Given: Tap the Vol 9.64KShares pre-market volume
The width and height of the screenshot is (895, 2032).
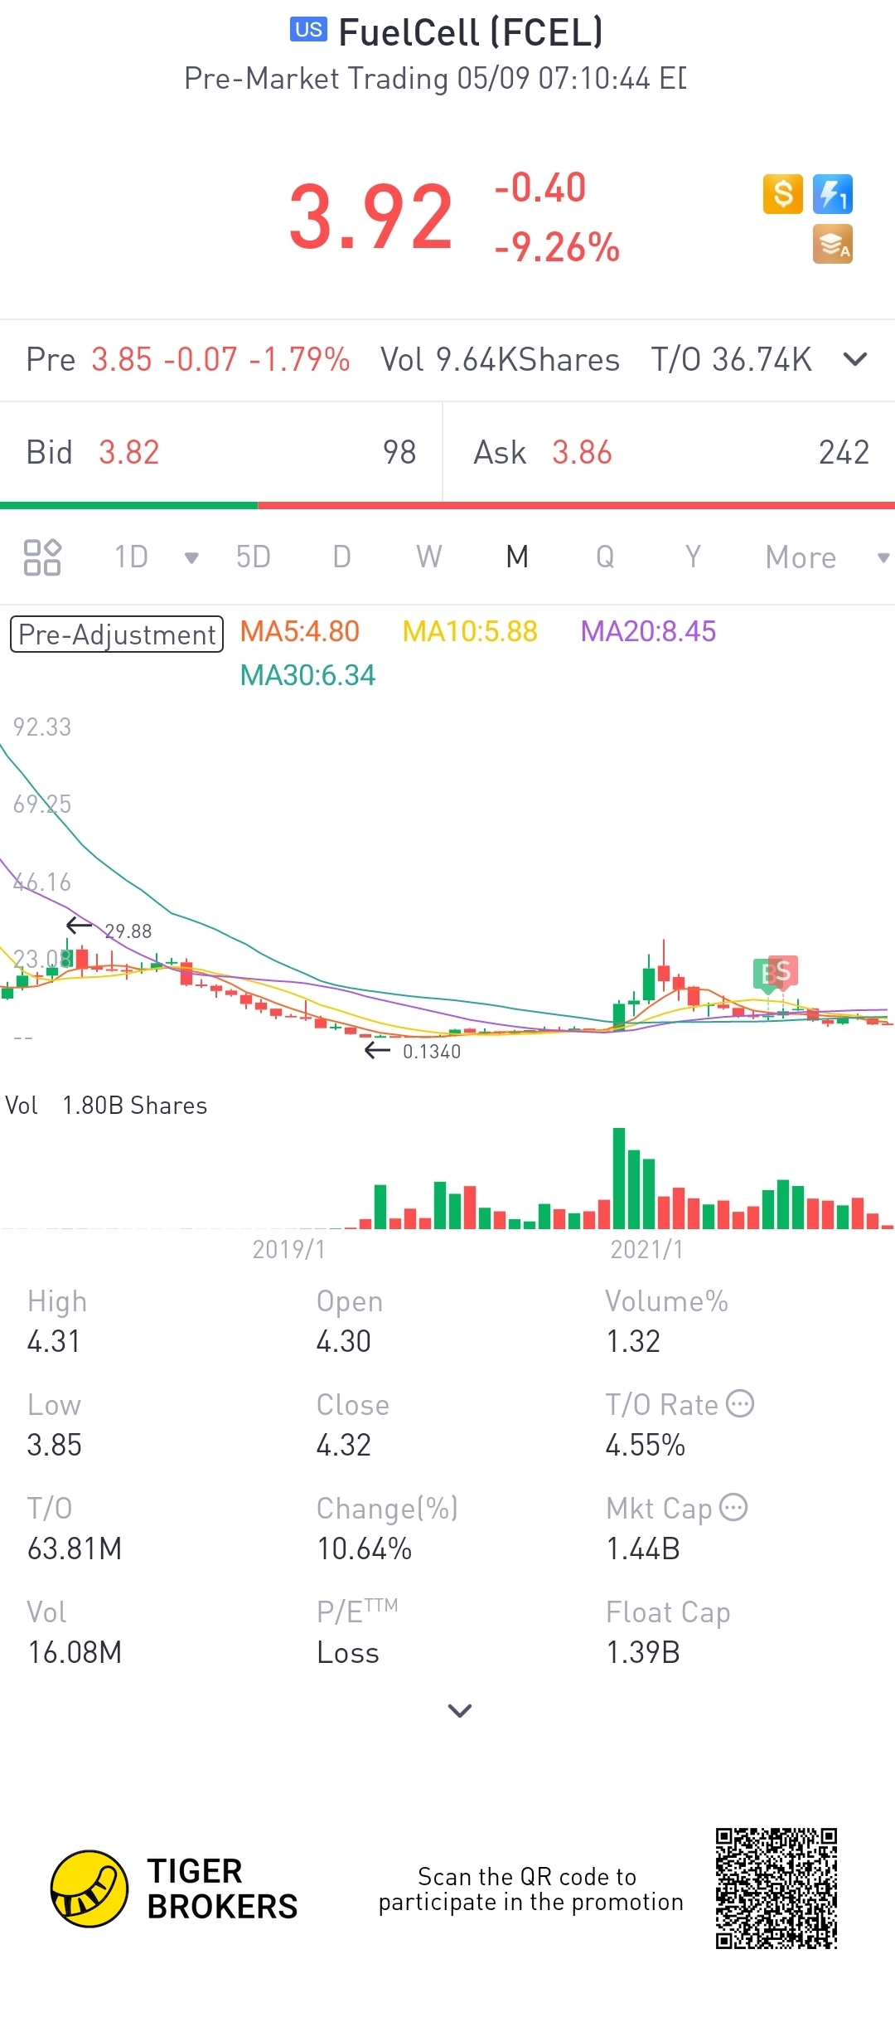Looking at the screenshot, I should click(500, 360).
